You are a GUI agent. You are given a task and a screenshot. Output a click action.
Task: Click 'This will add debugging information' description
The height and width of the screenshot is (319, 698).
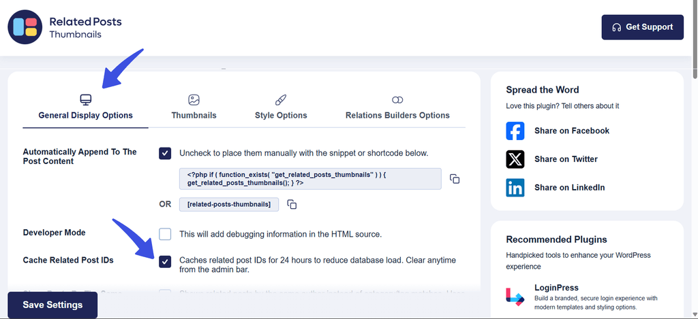(x=280, y=234)
